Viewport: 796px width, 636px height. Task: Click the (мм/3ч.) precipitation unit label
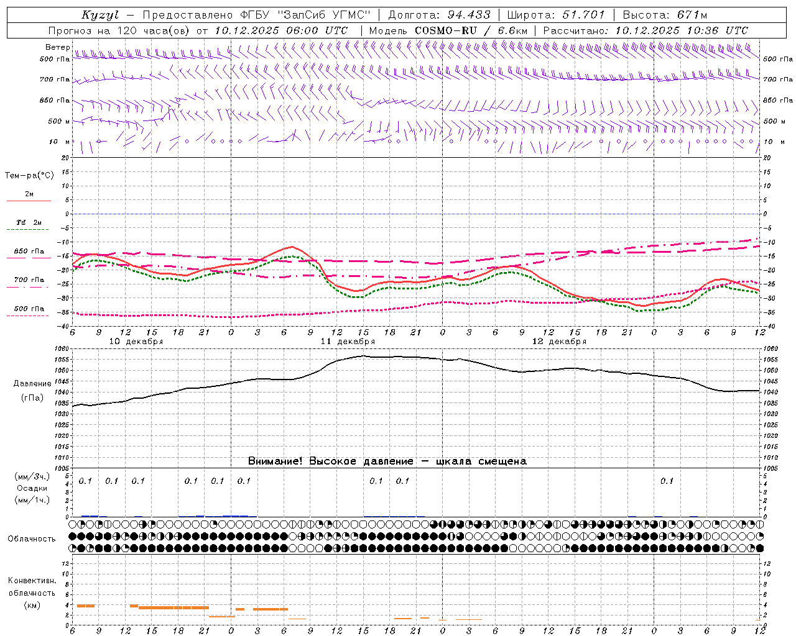pos(32,476)
